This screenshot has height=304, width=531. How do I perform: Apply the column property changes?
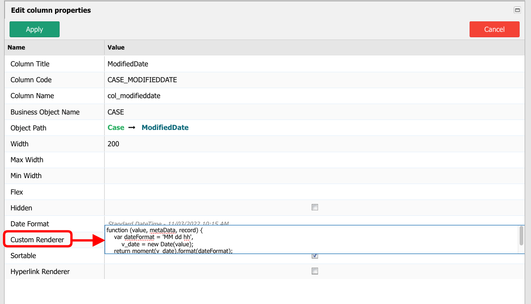tap(34, 29)
